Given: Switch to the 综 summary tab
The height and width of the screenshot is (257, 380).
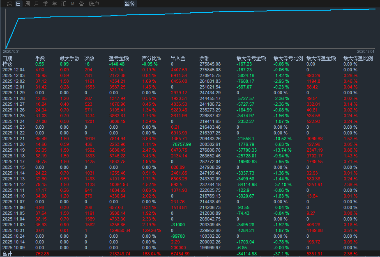Looking at the screenshot, I should pyautogui.click(x=9, y=4).
